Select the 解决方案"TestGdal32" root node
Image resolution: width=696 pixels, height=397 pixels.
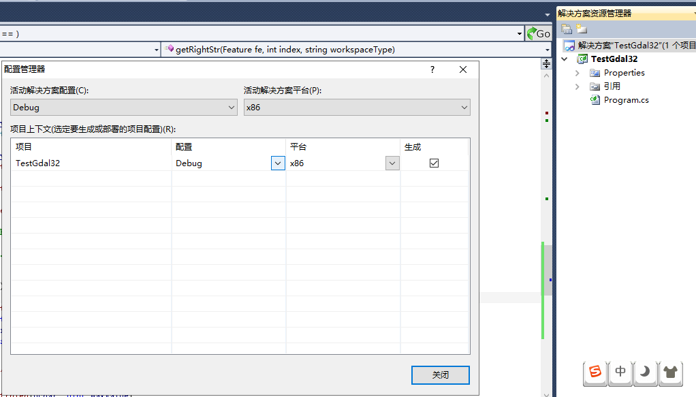tap(637, 46)
